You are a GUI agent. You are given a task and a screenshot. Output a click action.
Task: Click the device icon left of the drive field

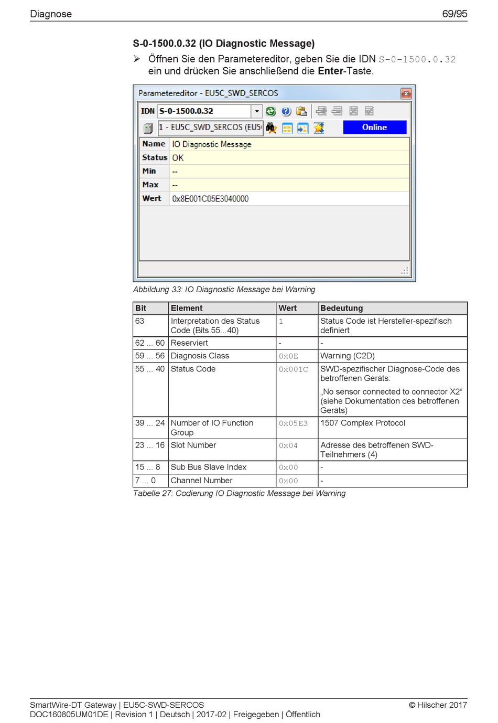148,127
